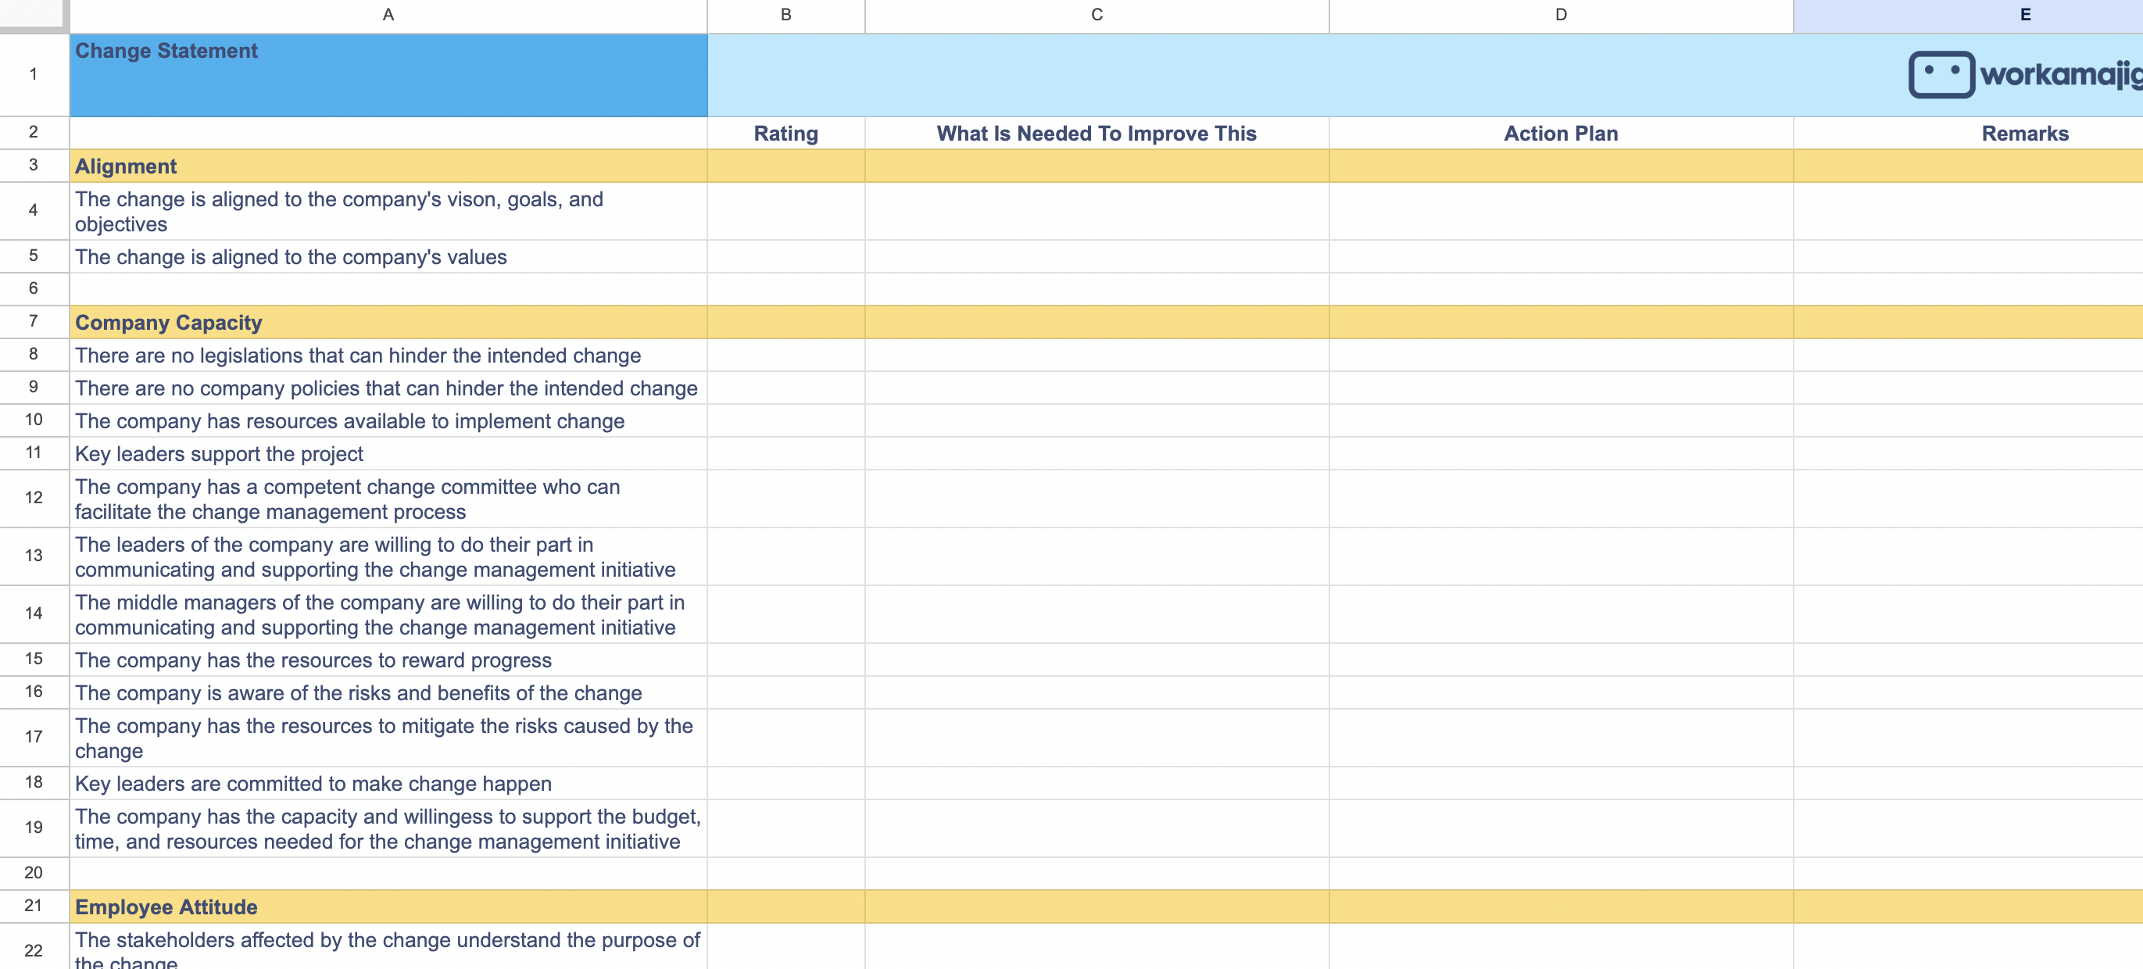Select the 'What Is Needed To Improve This' heading
Viewport: 2143px width, 969px height.
click(1097, 133)
